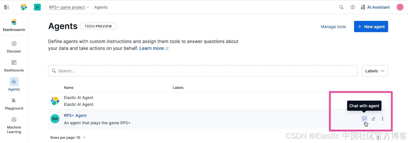The image size is (408, 143).
Task: Open the global search magnifier icon
Action: click(x=341, y=7)
